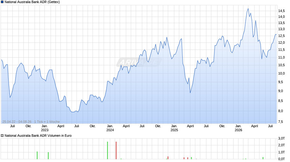Click the tallest green volume bar near Jan. 2024
Image resolution: width=290 pixels, height=162 pixels.
pos(107,150)
